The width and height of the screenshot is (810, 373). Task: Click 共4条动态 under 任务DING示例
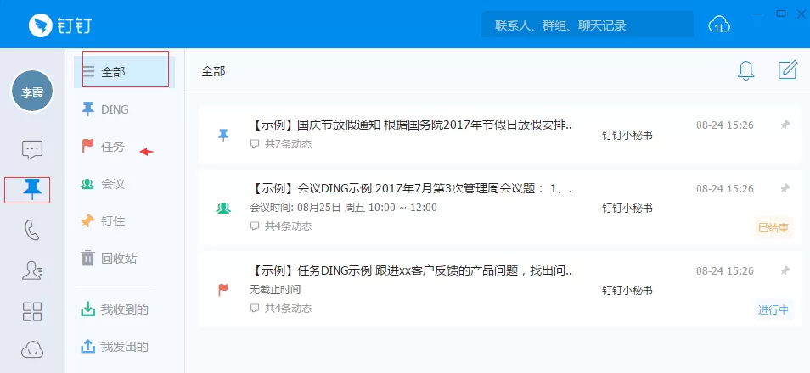click(281, 309)
